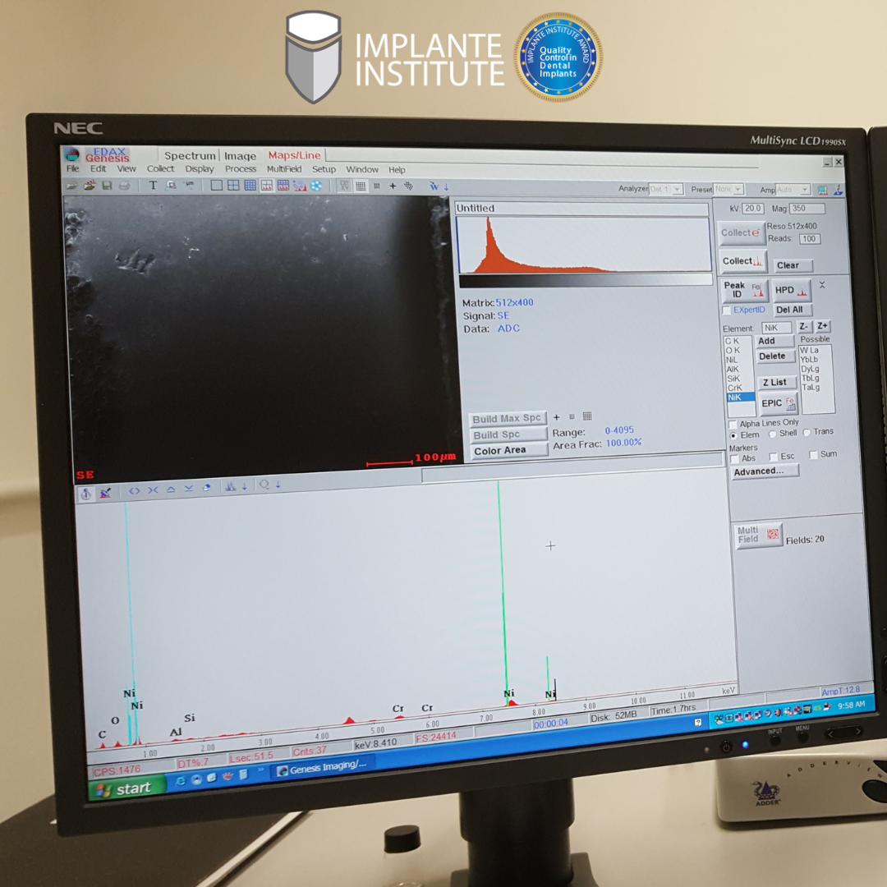The width and height of the screenshot is (887, 887).
Task: Switch to the Spectrum tab
Action: click(189, 156)
